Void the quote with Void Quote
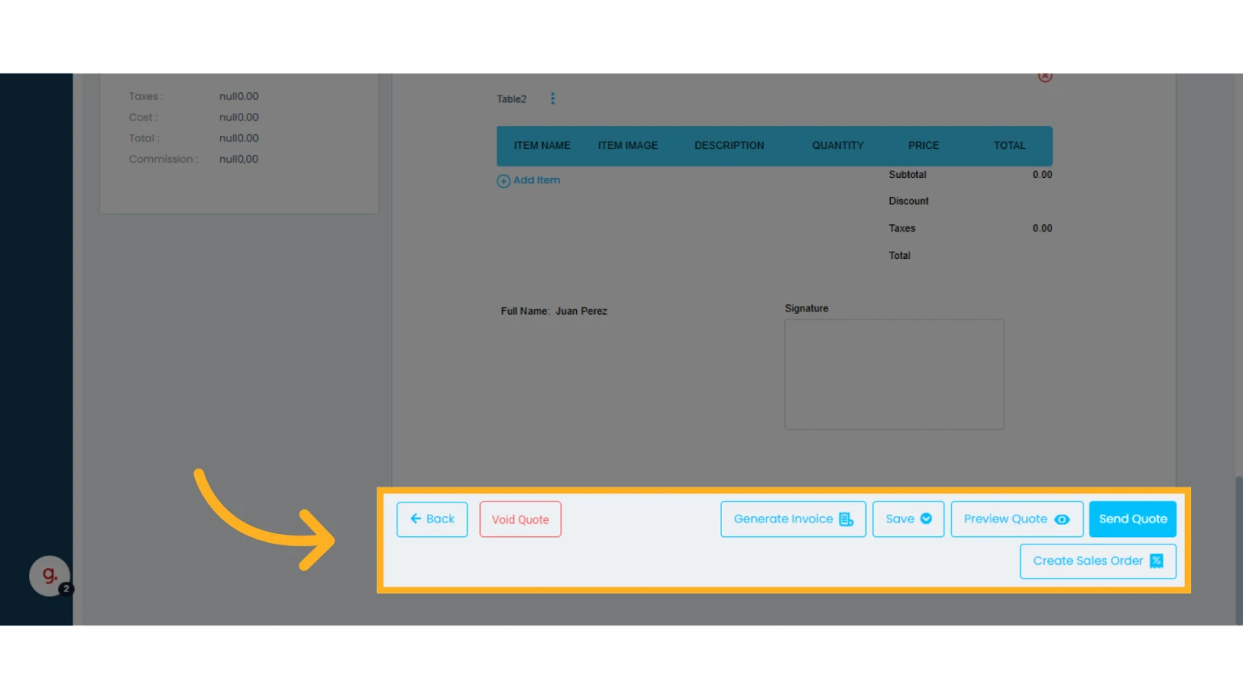The width and height of the screenshot is (1243, 699). 520,519
